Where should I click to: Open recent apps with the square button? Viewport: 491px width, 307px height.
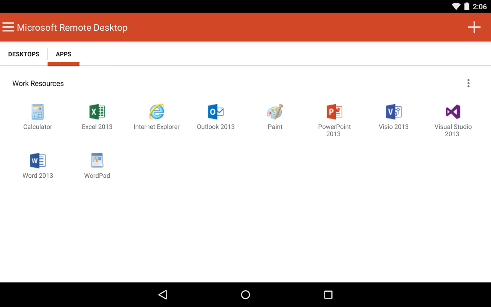328,294
